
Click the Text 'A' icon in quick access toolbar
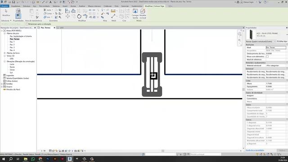50,2
